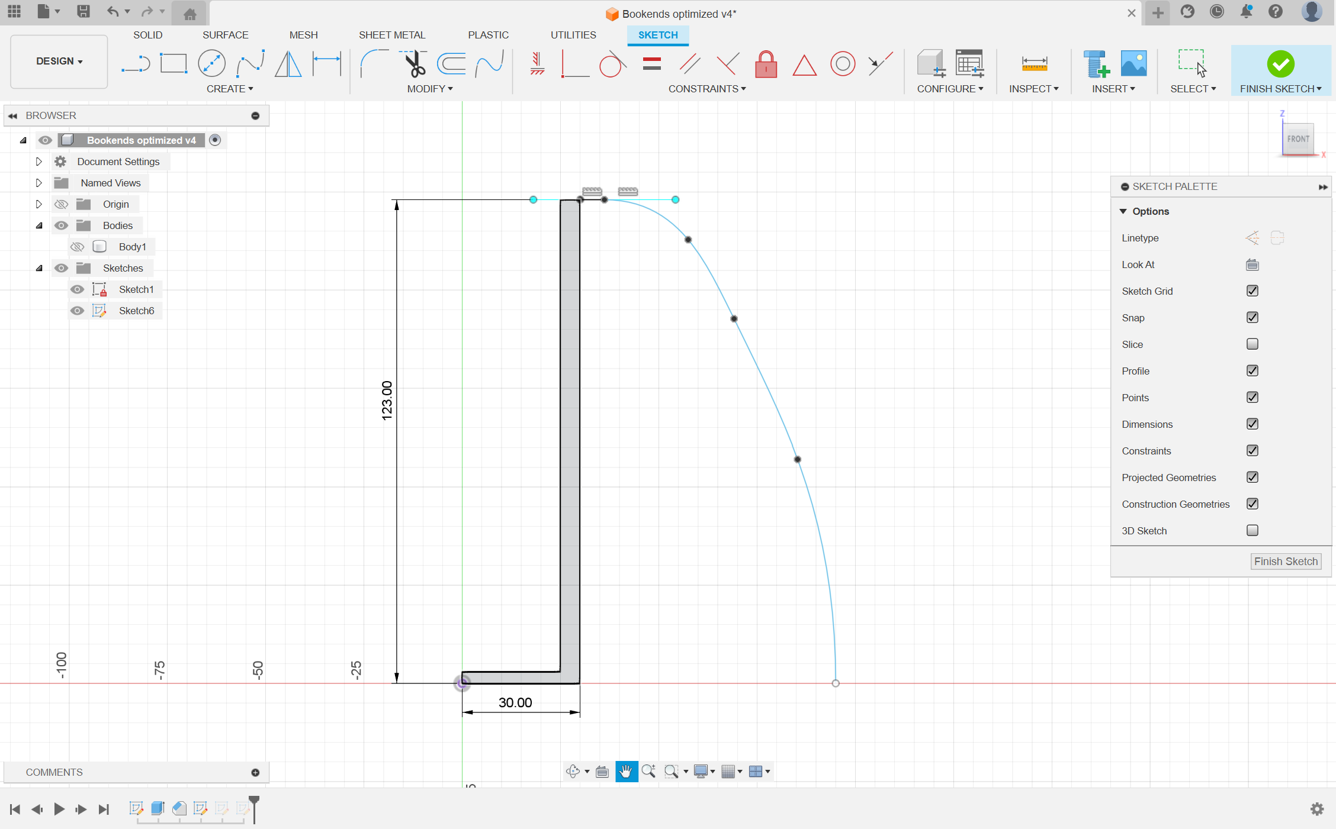
Task: Click the 30.00 dimension value
Action: 515,702
